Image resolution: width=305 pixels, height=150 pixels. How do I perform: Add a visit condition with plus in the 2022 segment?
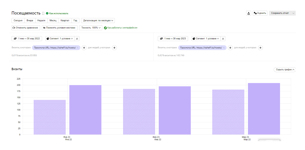84,48
